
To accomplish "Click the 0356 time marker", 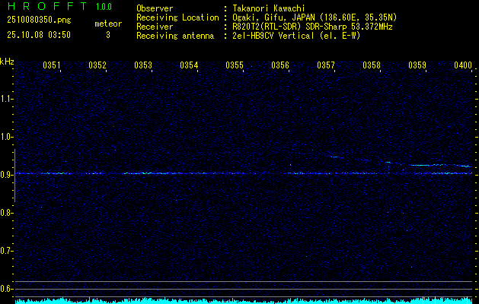I will (280, 65).
